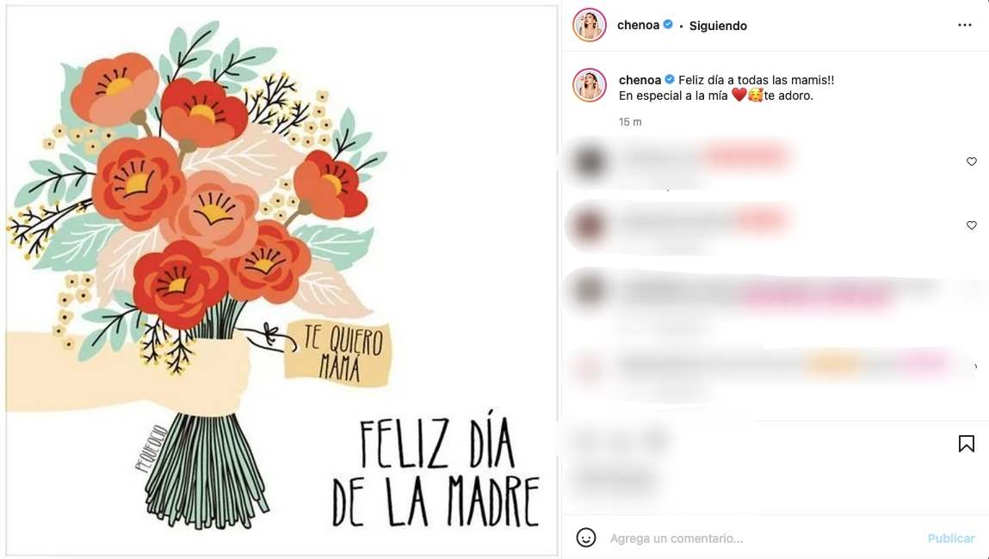Click verified badge next to header username
The width and height of the screenshot is (989, 559).
click(668, 25)
